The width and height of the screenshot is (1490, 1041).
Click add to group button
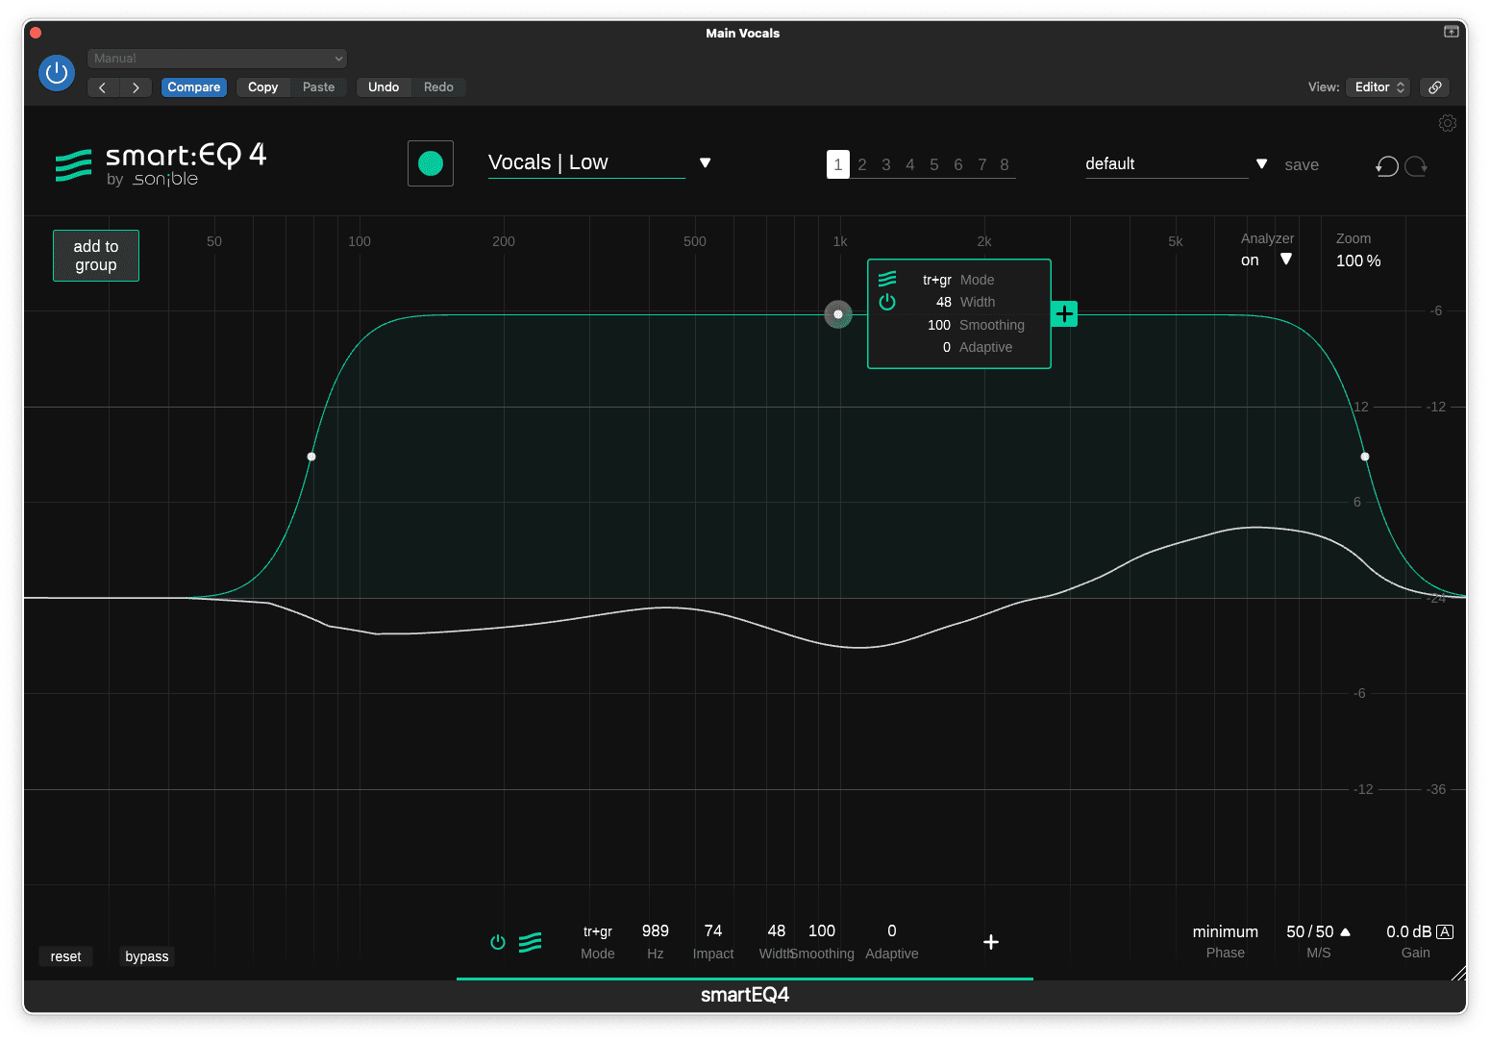(x=96, y=256)
